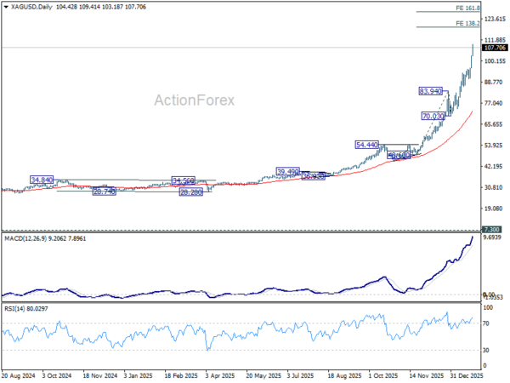Select the 54.440 price label
The height and width of the screenshot is (383, 510).
point(367,145)
